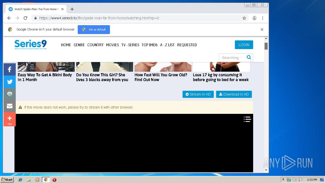Open A - Z LIST page
This screenshot has width=325, height=183.
[167, 45]
